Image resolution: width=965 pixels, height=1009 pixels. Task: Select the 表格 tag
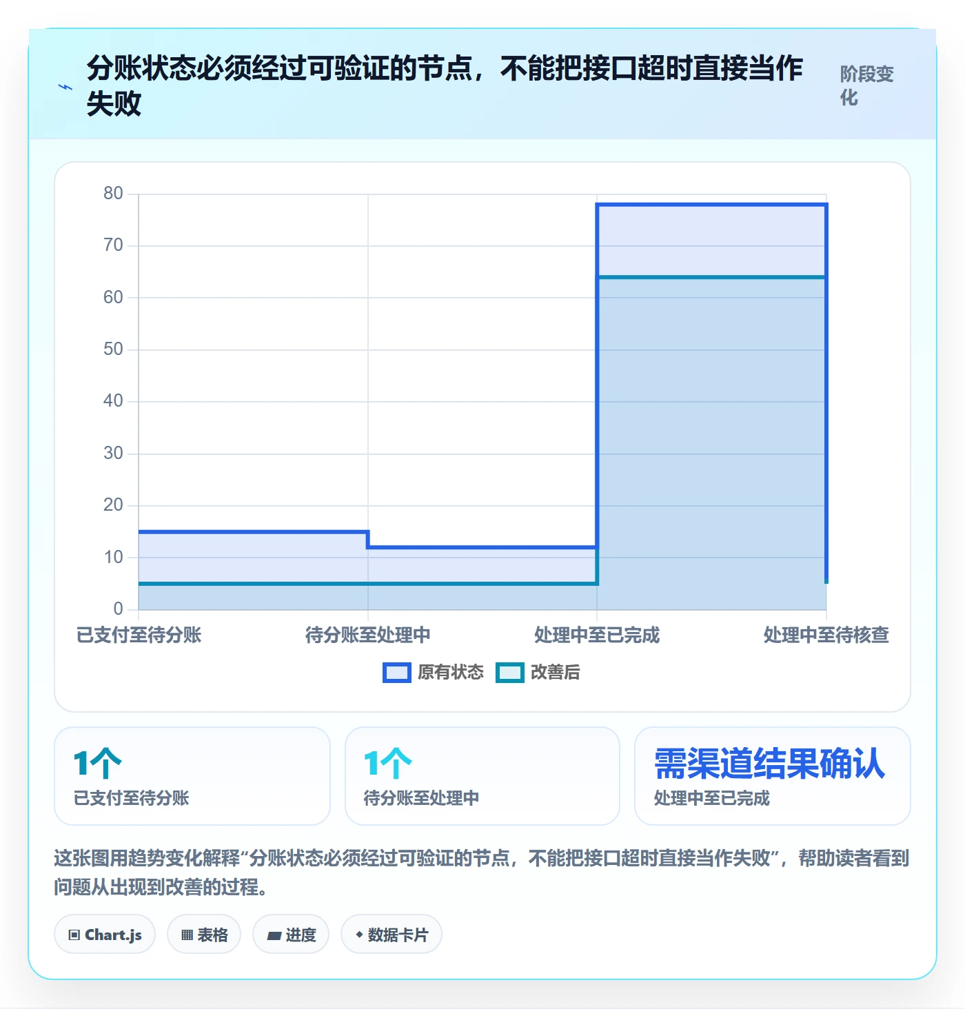point(204,935)
